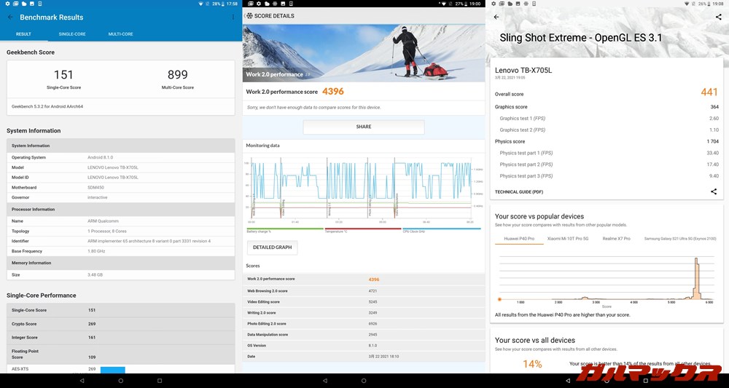Tap the gear icon in 3DMark status bar

coord(494,4)
